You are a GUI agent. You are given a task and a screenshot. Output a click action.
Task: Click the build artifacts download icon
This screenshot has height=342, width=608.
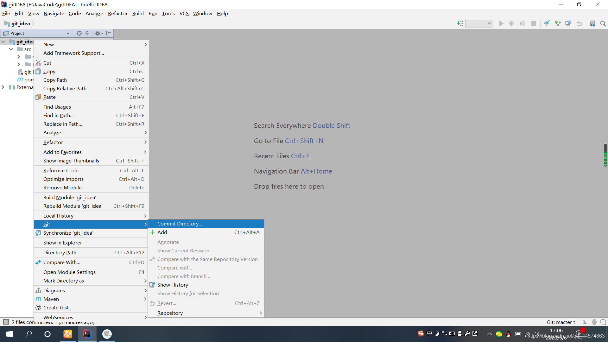point(460,23)
